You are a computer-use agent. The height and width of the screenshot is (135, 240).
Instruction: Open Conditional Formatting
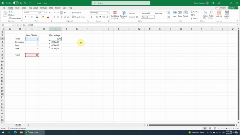[115, 15]
